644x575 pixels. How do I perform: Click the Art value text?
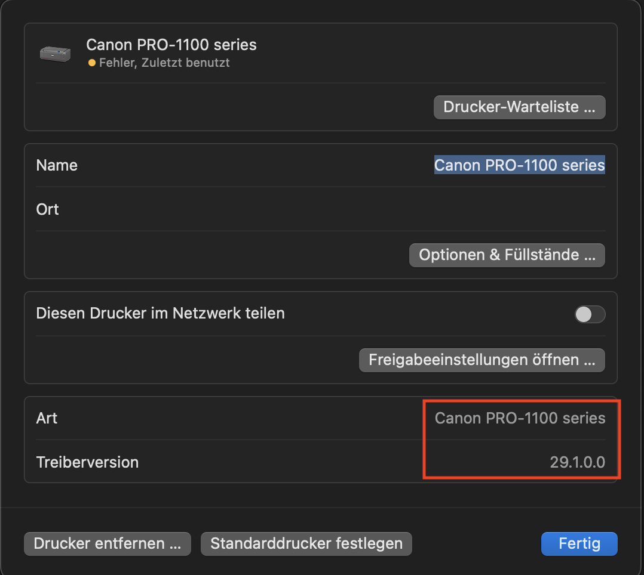(520, 418)
